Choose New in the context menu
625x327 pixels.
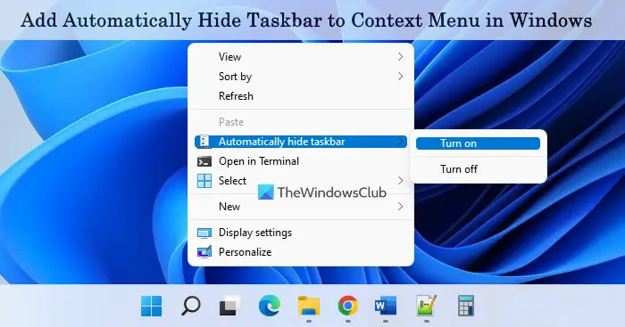[x=301, y=207]
